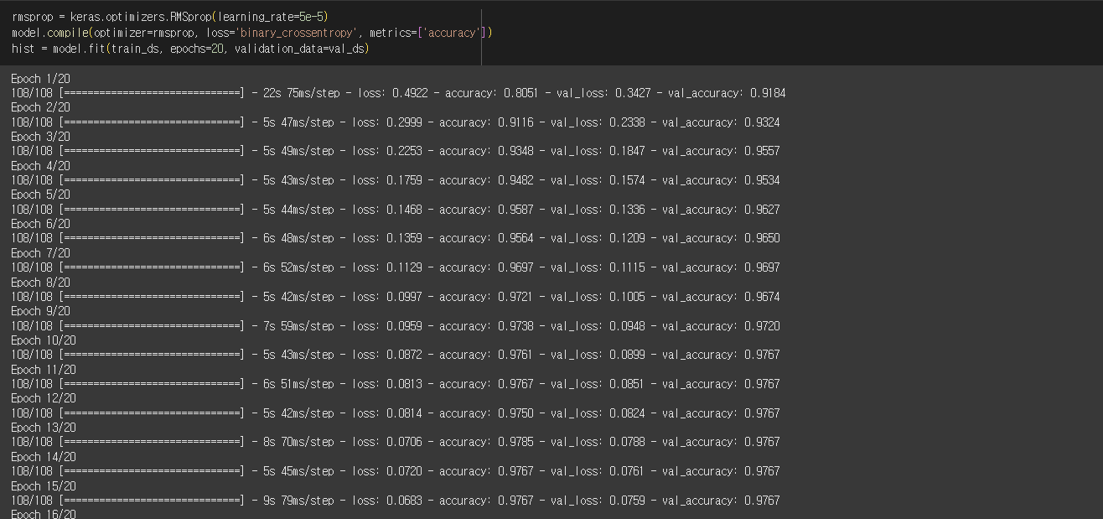Click the loss: 0.0814 result row

396,413
